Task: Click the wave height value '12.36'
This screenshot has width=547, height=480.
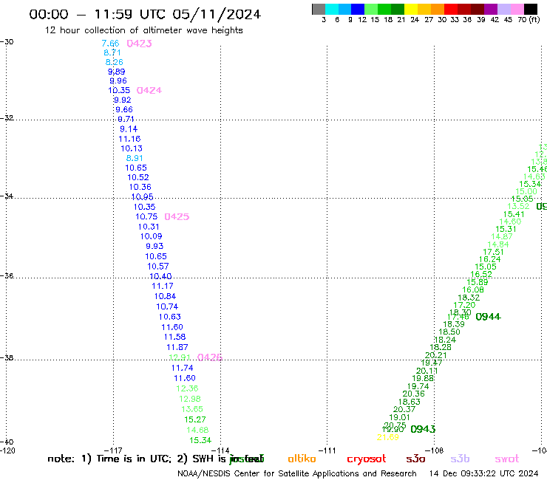Action: coord(187,388)
